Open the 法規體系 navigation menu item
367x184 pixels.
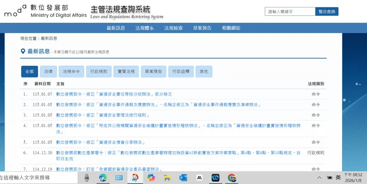[144, 28]
